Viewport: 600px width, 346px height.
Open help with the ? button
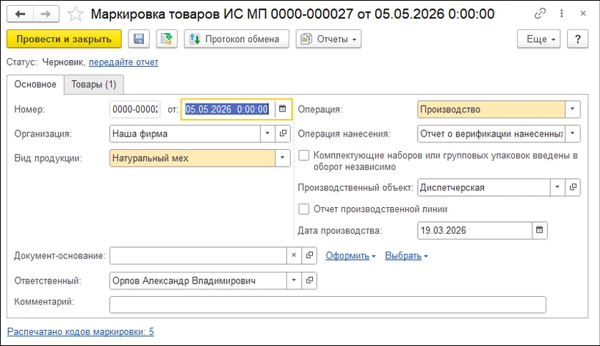(577, 39)
